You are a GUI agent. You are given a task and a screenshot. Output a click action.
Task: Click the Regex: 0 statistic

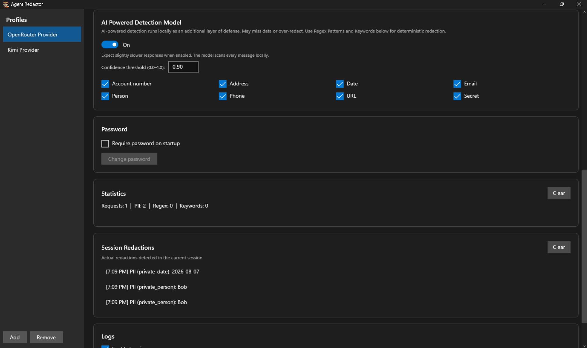point(163,206)
